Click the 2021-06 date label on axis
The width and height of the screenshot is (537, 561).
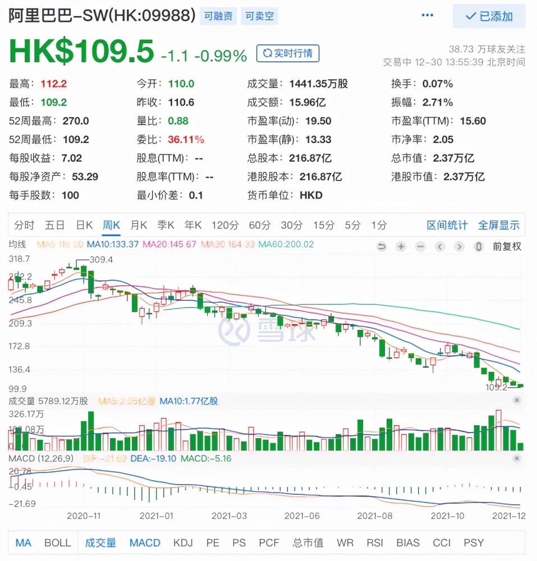coord(302,516)
